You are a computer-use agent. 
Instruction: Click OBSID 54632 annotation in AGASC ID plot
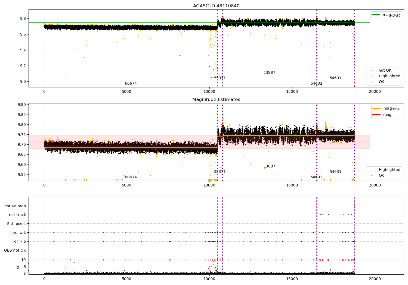316,84
